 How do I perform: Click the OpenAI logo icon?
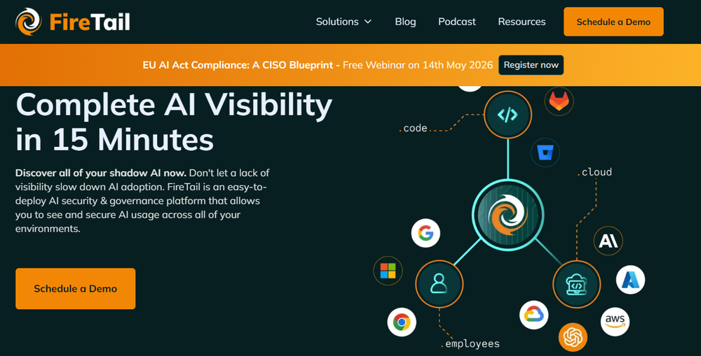coord(573,337)
